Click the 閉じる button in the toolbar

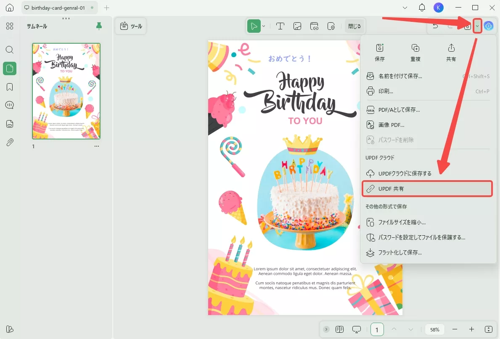tap(354, 26)
